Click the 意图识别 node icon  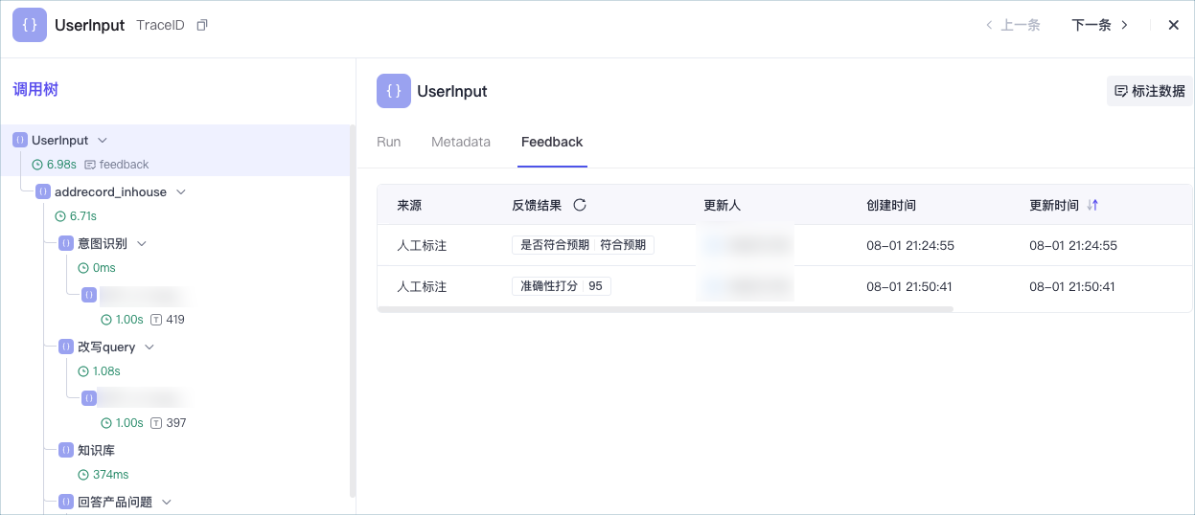(x=66, y=243)
